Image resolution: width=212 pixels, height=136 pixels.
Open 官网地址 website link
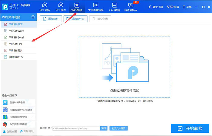pyautogui.click(x=27, y=131)
